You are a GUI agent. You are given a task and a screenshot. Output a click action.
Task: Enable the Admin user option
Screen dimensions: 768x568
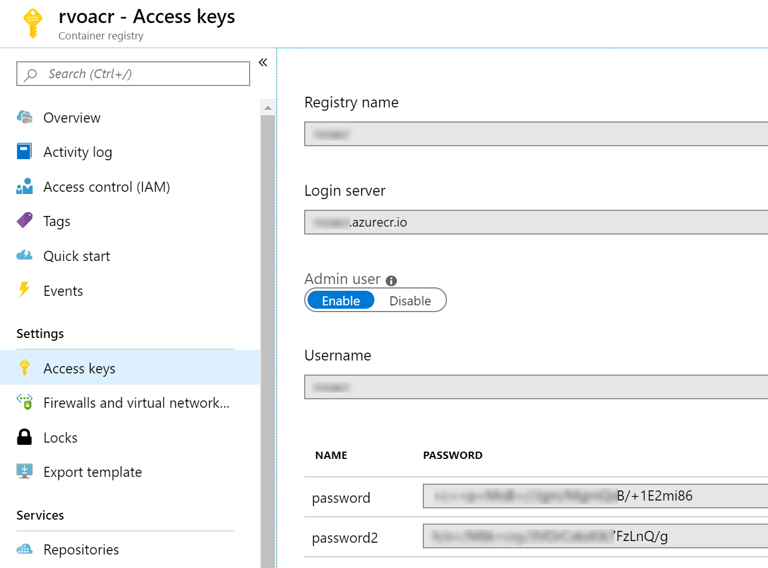(341, 300)
